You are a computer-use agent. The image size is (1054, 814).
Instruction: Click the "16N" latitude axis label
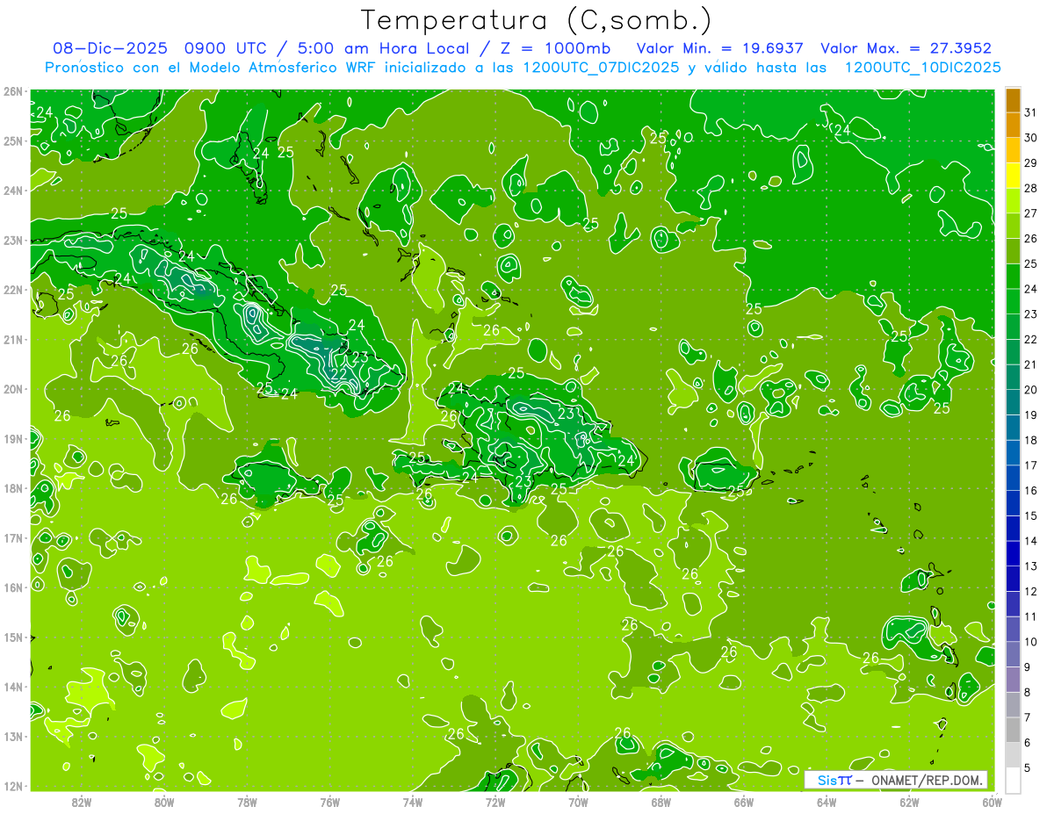13,587
